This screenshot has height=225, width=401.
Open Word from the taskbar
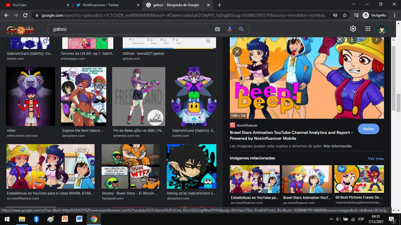click(x=79, y=219)
